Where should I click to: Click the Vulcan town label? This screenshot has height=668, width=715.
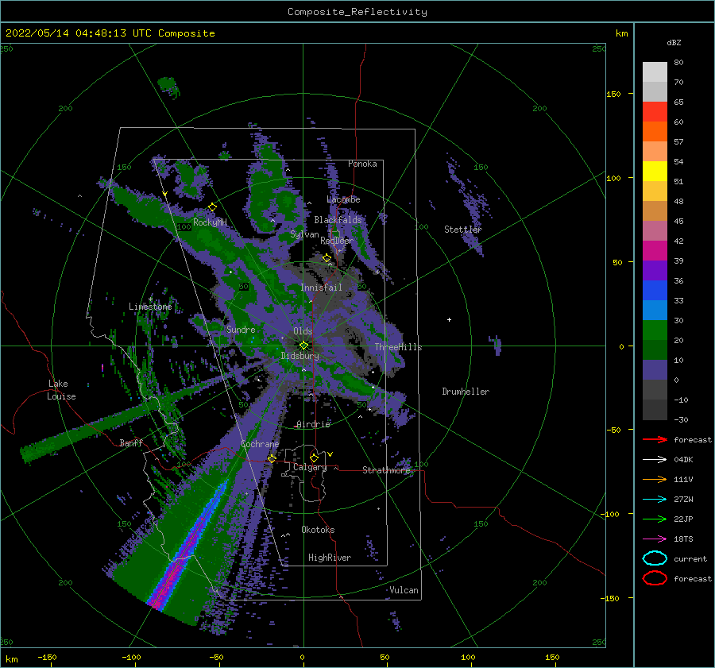coord(404,590)
